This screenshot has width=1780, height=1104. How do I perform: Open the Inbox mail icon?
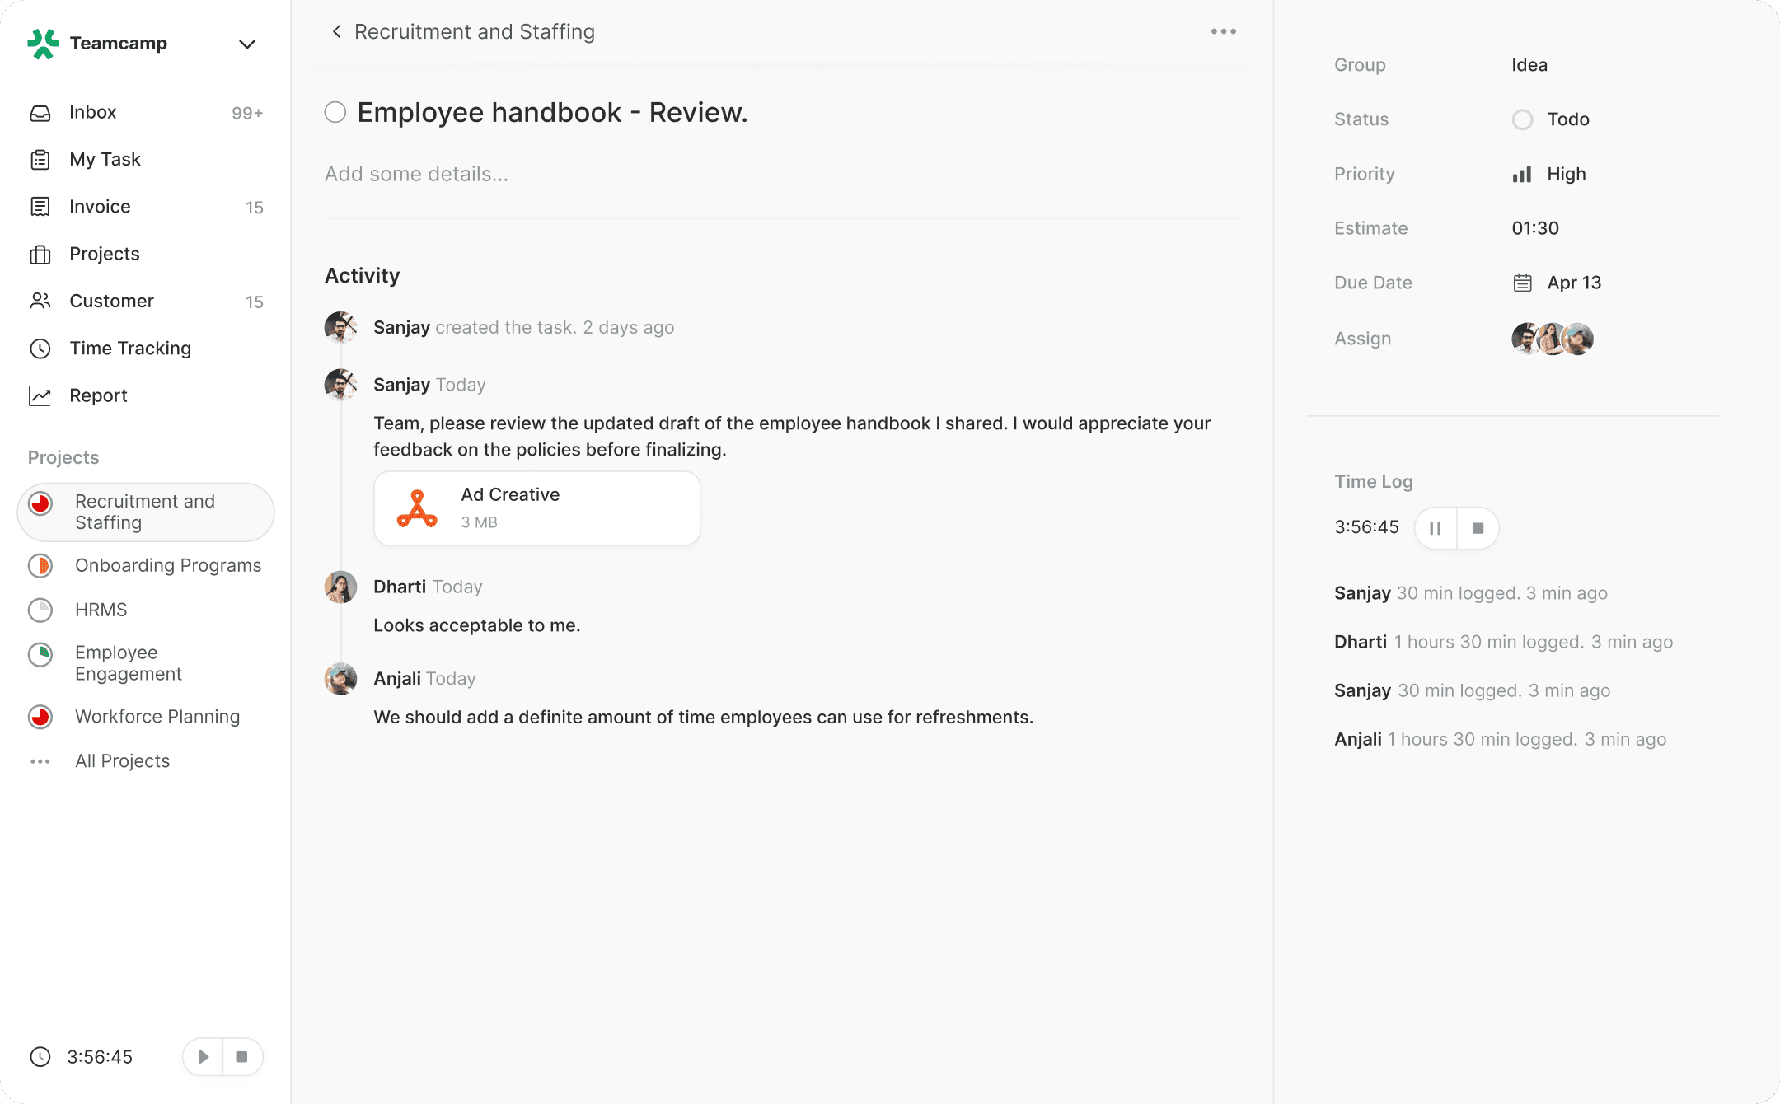(40, 113)
